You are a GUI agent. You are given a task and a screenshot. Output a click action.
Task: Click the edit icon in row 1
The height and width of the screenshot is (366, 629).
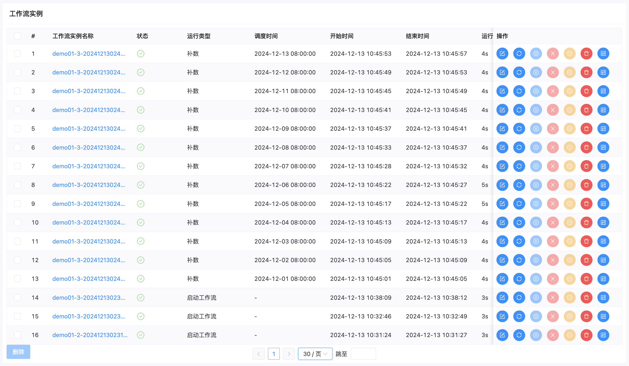tap(502, 54)
